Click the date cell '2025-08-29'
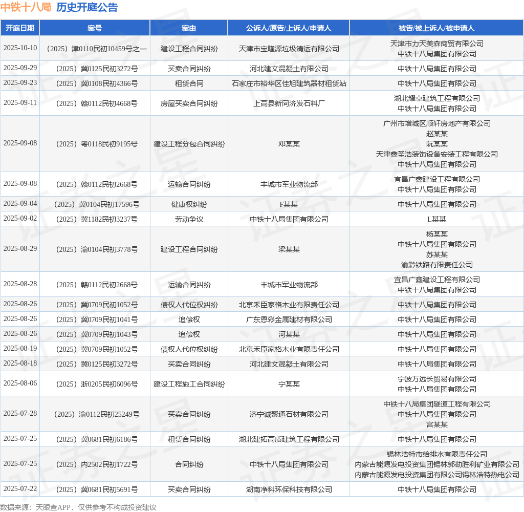The height and width of the screenshot is (512, 524). tap(20, 248)
